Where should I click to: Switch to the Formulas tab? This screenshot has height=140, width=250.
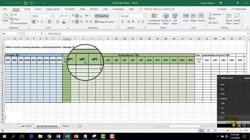pyautogui.click(x=70, y=9)
